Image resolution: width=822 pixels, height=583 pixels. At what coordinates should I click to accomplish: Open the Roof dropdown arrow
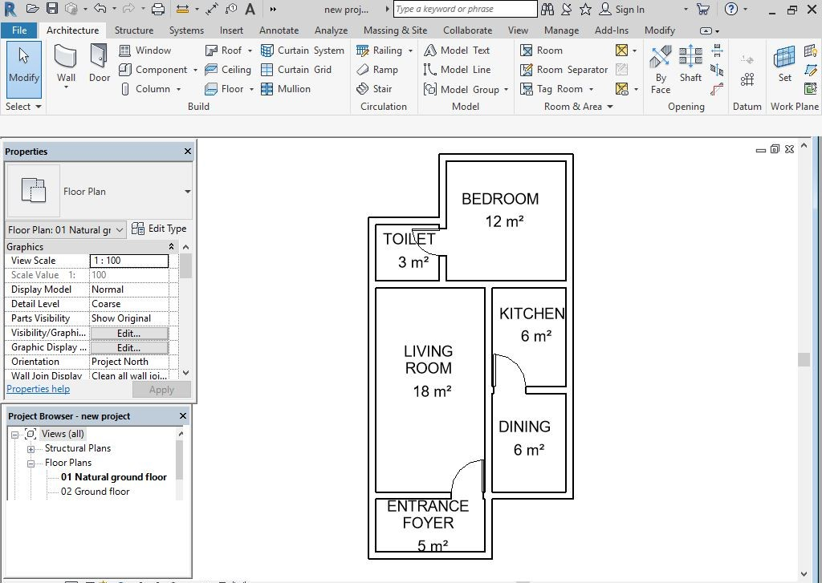(x=250, y=51)
